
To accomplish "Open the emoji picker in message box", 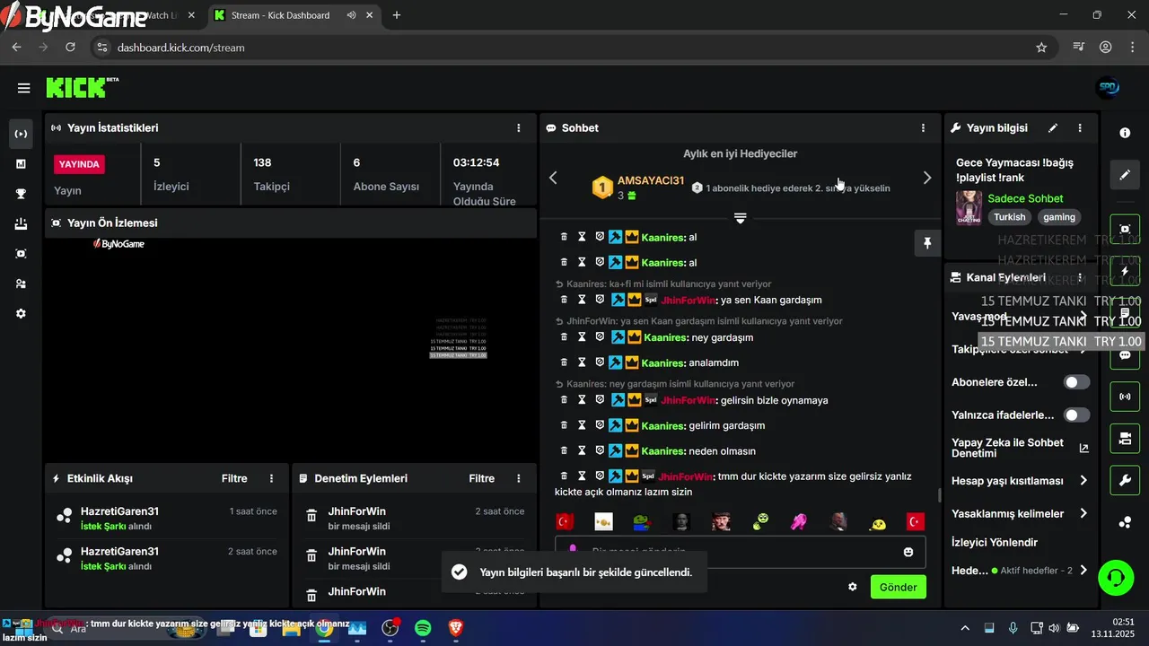I will coord(908,552).
